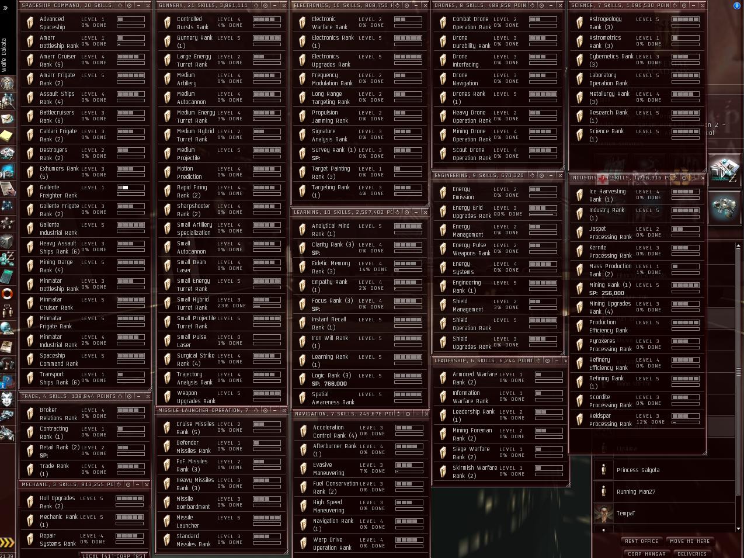Viewport: 744px width, 558px height.
Task: Open the Deliveries button
Action: tap(691, 554)
